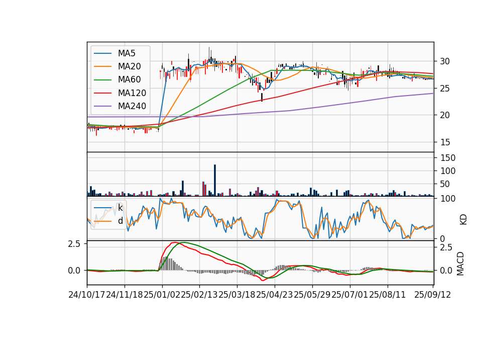Click the left MACD axis value 0.0
Image resolution: width=482 pixels, height=347 pixels.
[x=74, y=271]
